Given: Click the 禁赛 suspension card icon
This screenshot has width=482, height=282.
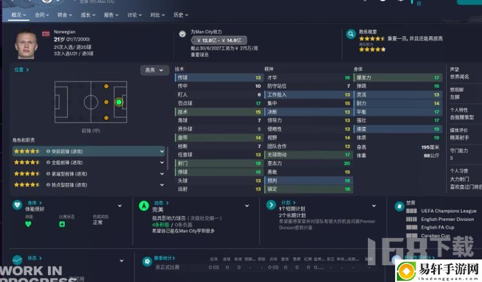Looking at the screenshot, I should point(399,206).
